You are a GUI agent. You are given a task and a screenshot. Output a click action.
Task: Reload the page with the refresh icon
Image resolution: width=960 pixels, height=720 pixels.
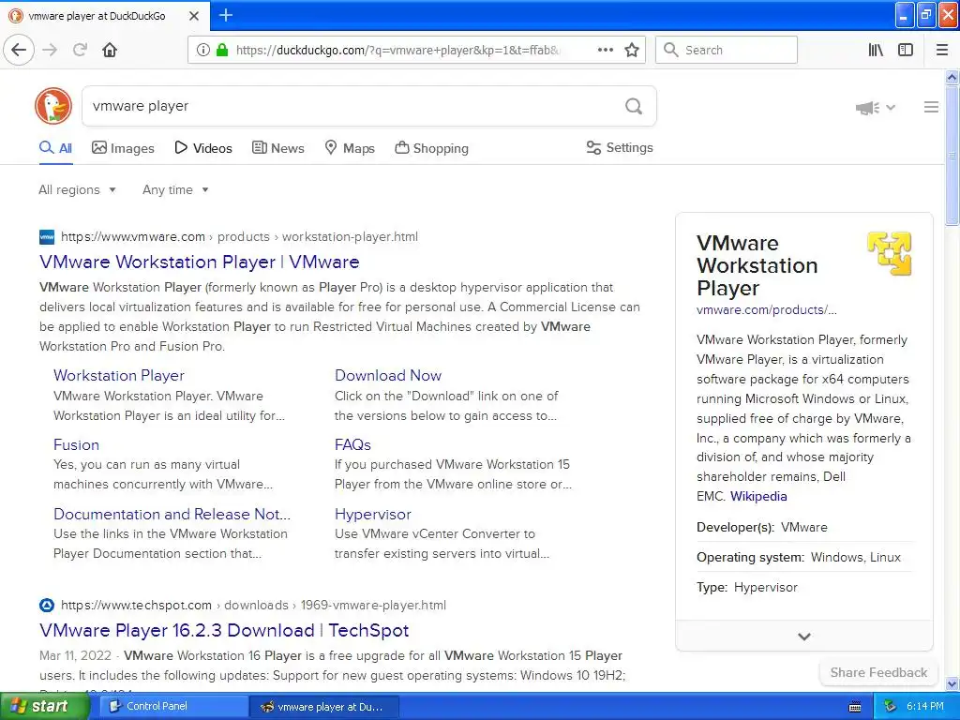pos(80,50)
